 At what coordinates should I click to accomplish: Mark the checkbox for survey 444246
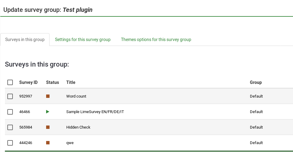(x=10, y=143)
